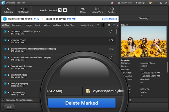Image resolution: width=169 pixels, height=112 pixels.
Task: Switch to grid thumbnail view icon
Action: pyautogui.click(x=109, y=25)
